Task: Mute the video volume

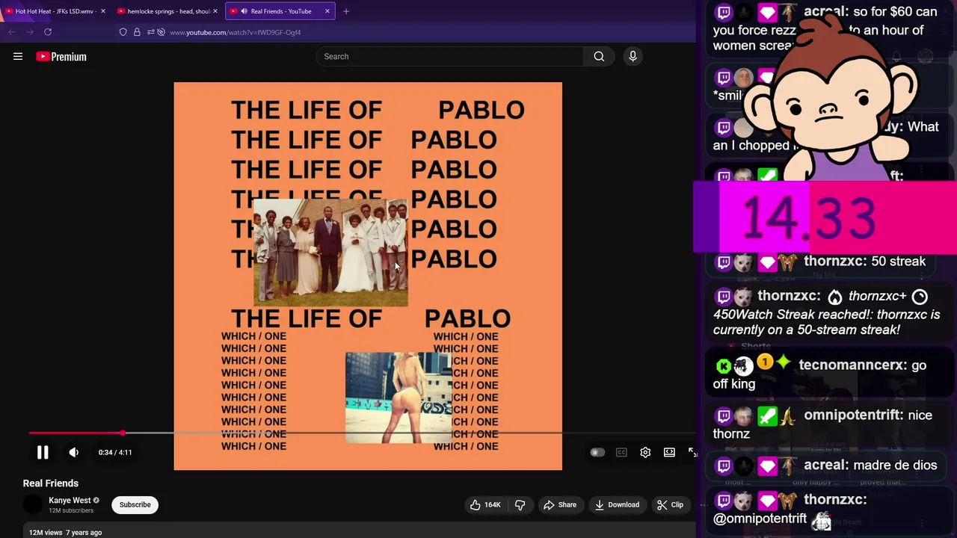Action: pyautogui.click(x=73, y=452)
